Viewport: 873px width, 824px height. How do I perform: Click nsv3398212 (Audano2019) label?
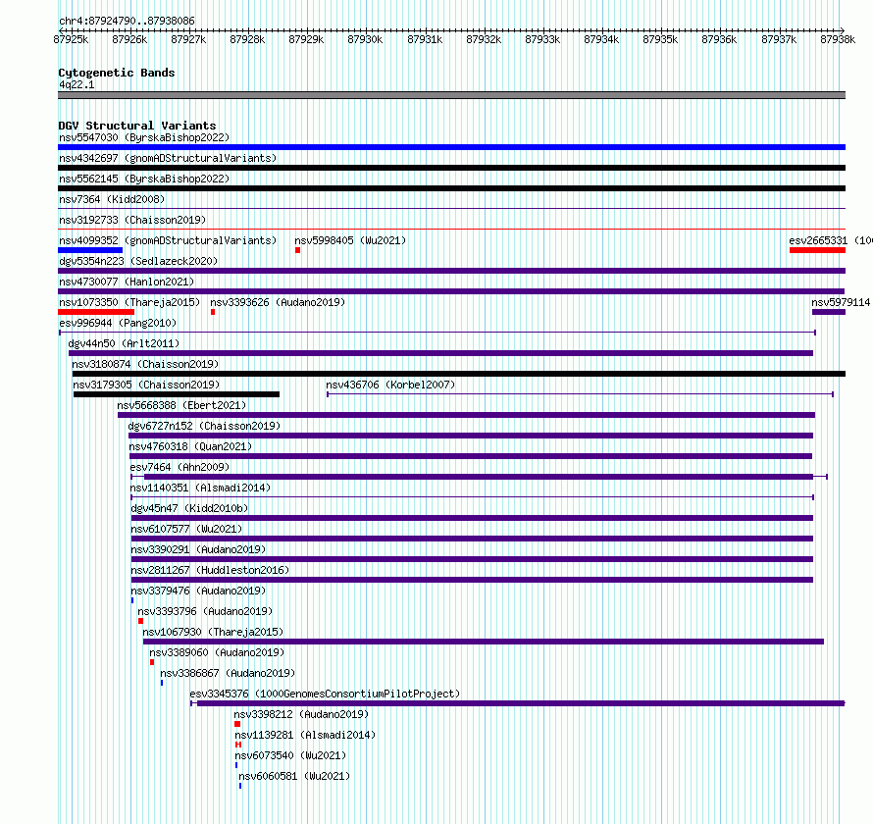(301, 714)
